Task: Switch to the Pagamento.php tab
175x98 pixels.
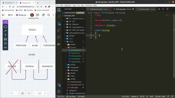Action: [99, 9]
